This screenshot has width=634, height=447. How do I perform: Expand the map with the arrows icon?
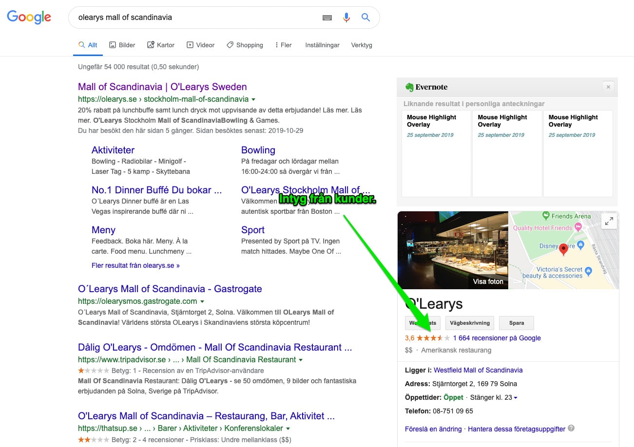click(x=609, y=222)
